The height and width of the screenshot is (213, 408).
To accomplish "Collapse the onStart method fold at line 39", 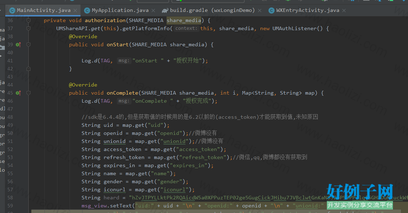I will click(x=29, y=45).
